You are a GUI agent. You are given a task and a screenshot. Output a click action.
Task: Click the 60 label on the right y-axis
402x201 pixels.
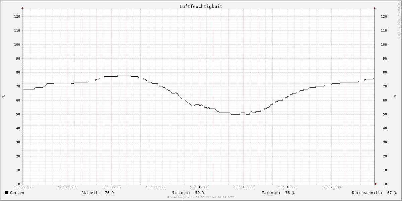pos(385,100)
